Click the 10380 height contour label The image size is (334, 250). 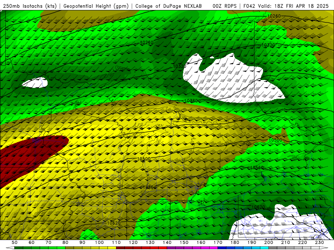pos(191,101)
